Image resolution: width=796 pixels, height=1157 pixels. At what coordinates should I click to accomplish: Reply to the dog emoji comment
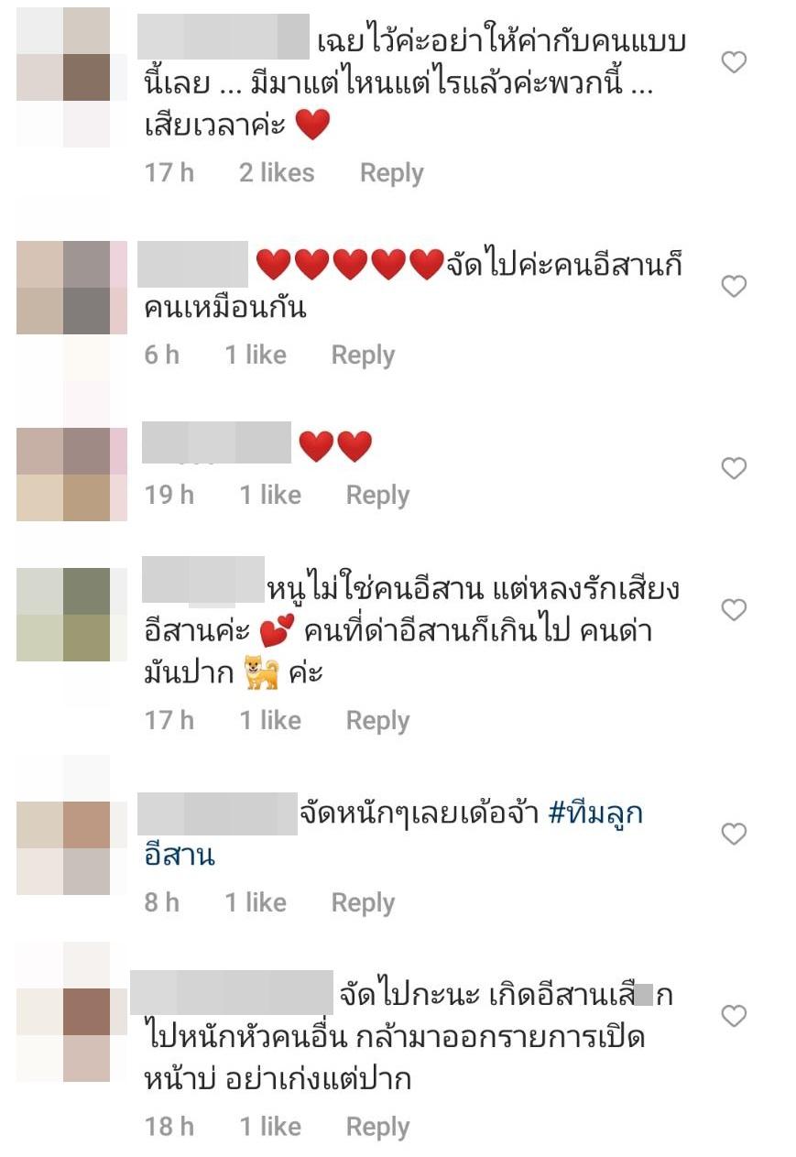click(x=377, y=721)
